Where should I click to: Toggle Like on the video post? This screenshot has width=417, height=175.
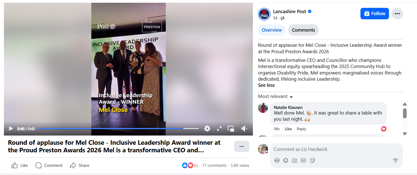point(20,165)
